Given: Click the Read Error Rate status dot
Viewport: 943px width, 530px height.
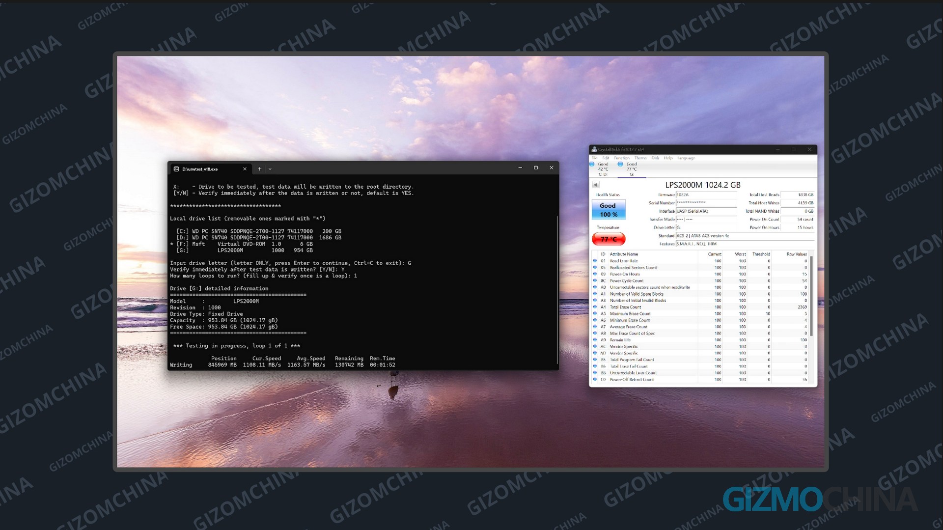Looking at the screenshot, I should coord(595,261).
